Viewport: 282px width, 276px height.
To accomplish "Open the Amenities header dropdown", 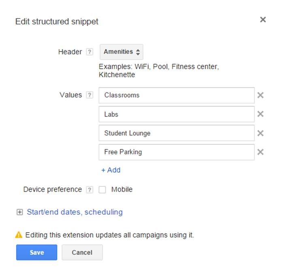I will [x=122, y=52].
